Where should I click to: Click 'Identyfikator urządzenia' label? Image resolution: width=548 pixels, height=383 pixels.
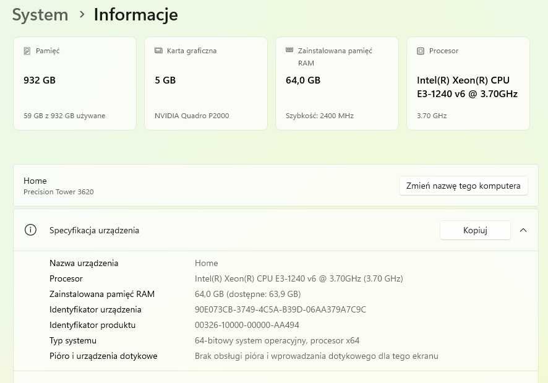coord(95,309)
